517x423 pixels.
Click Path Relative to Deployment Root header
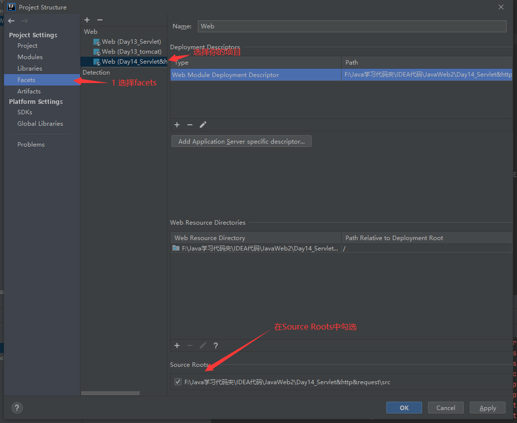pos(427,238)
